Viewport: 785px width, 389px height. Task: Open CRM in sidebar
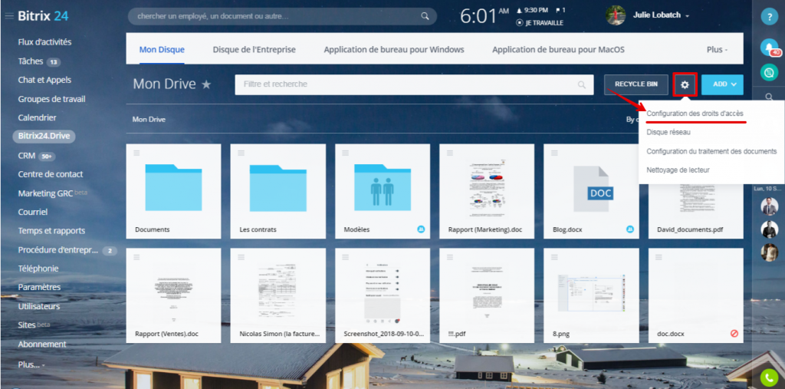point(27,156)
